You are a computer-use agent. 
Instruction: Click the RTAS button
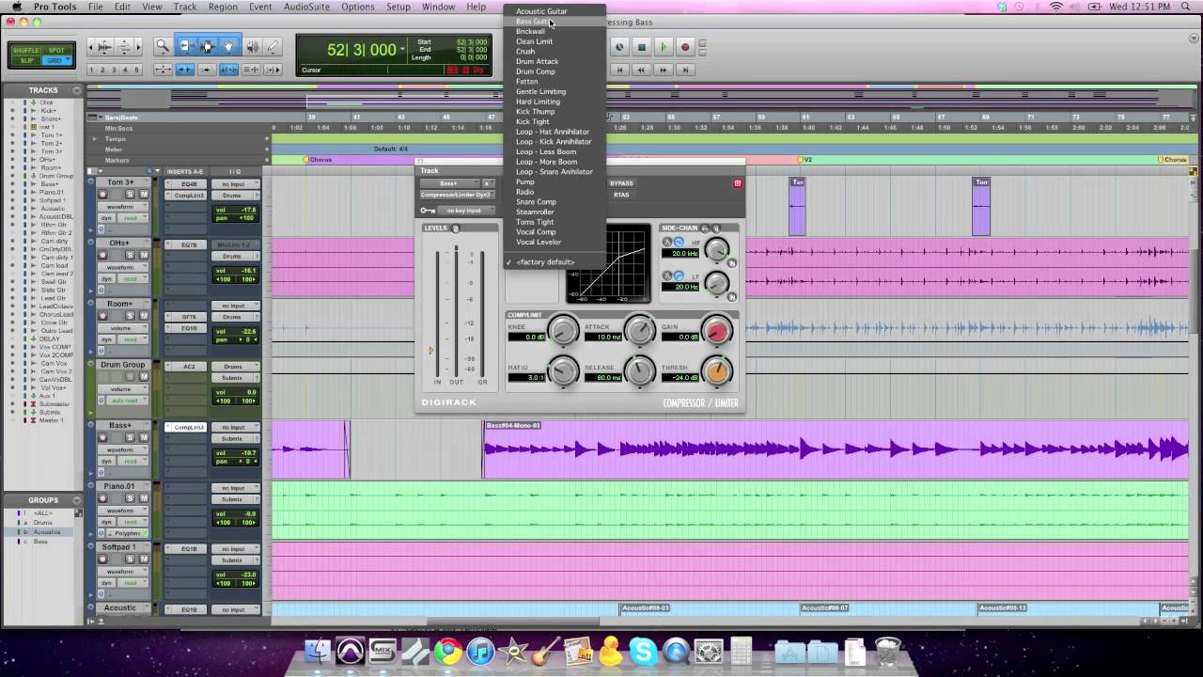(621, 195)
